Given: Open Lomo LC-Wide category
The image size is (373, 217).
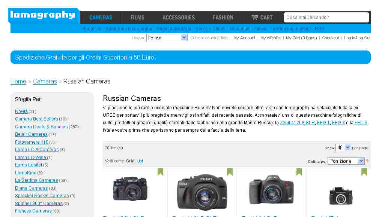Looking at the screenshot, I should coord(30,157).
